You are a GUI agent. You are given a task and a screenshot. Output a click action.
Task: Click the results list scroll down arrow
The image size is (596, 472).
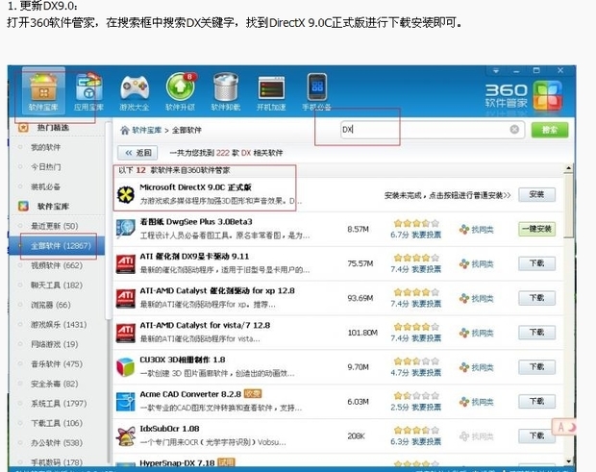(x=569, y=461)
